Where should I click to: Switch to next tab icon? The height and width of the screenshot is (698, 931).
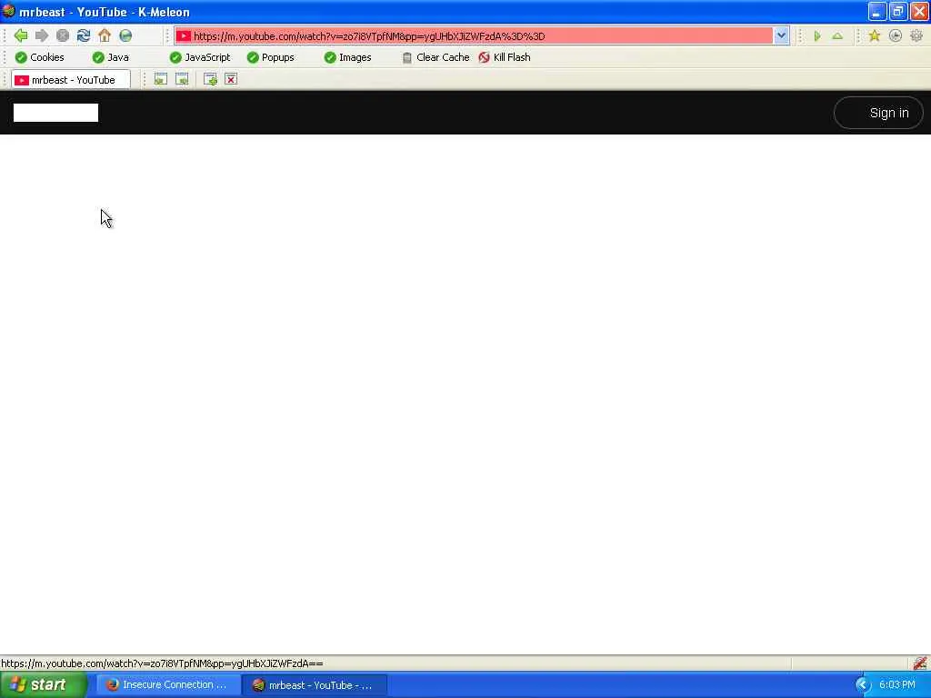click(x=182, y=79)
